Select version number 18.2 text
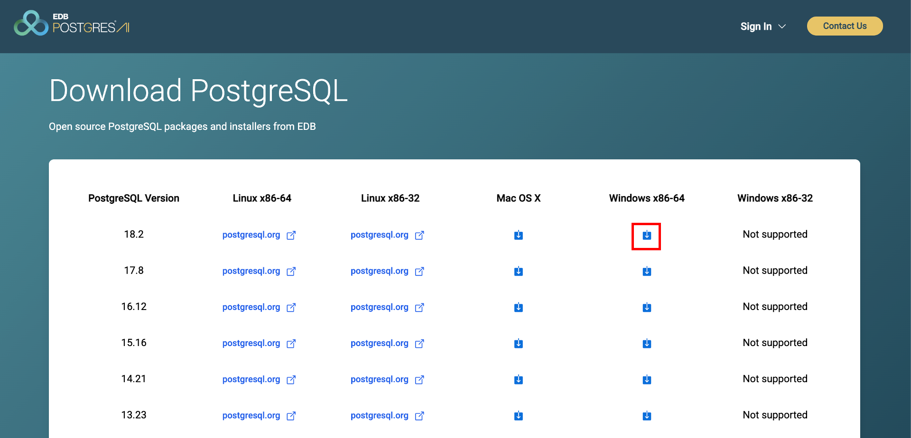This screenshot has height=438, width=911. pyautogui.click(x=134, y=234)
